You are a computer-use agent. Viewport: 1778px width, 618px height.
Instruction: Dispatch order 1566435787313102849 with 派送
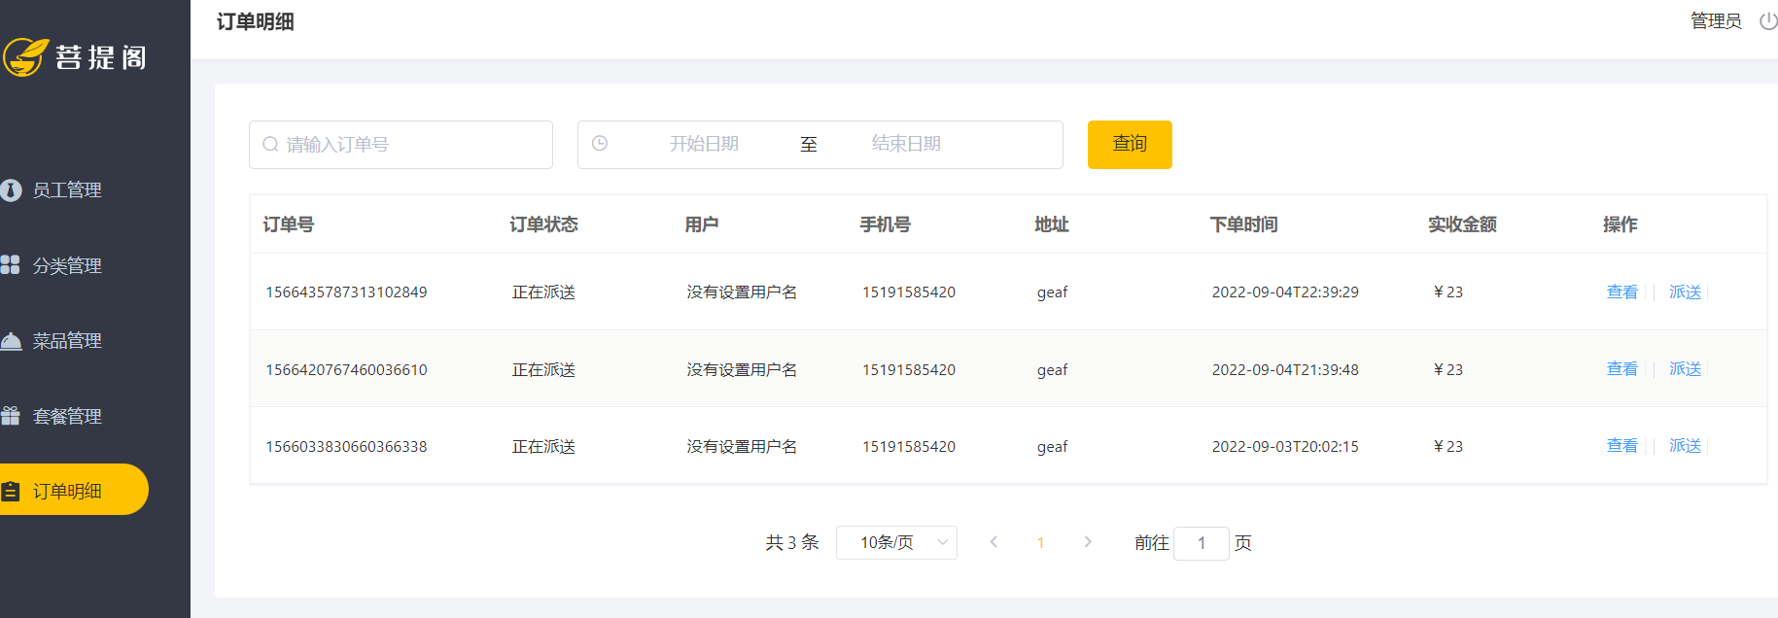[1685, 292]
